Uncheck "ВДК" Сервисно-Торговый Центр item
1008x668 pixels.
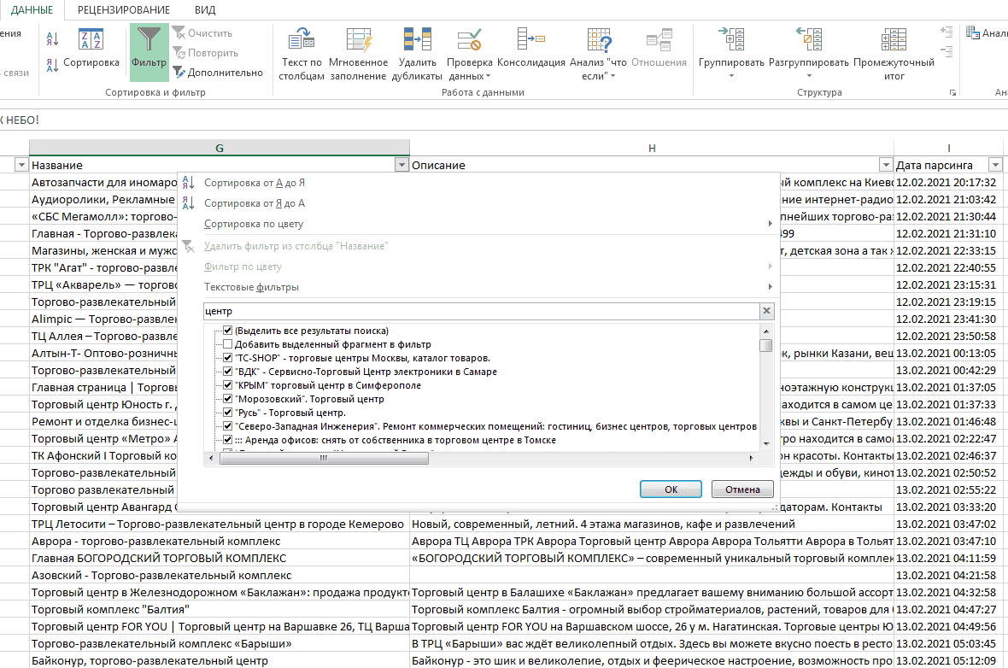[227, 372]
